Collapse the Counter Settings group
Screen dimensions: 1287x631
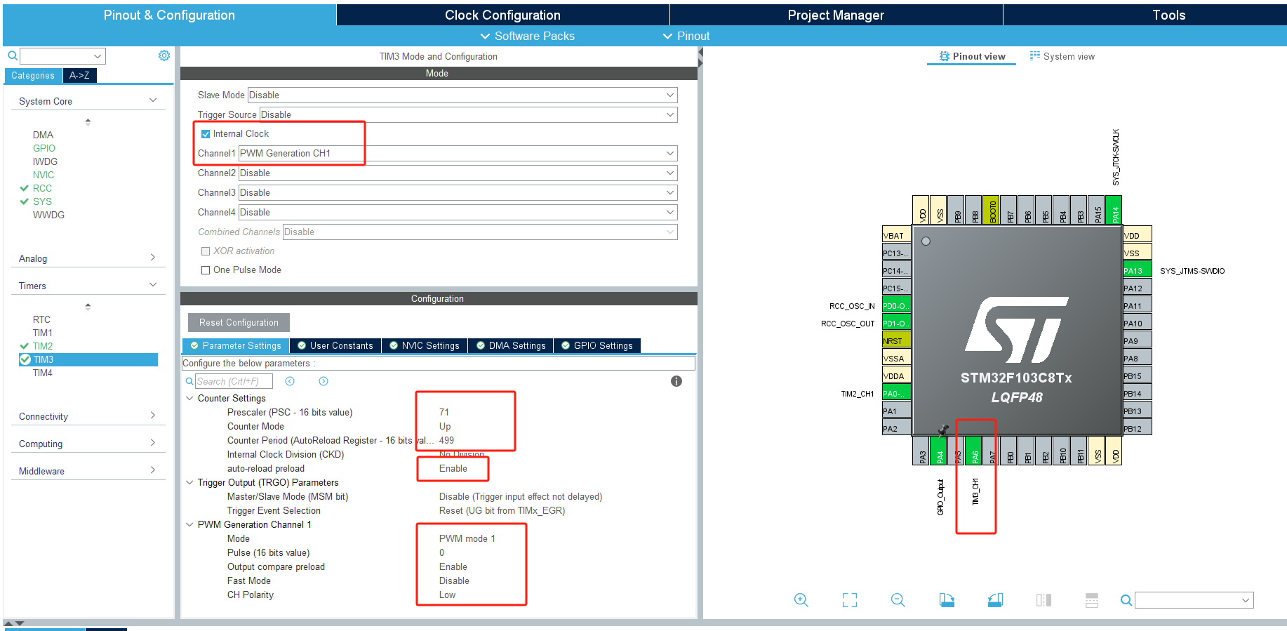point(189,398)
